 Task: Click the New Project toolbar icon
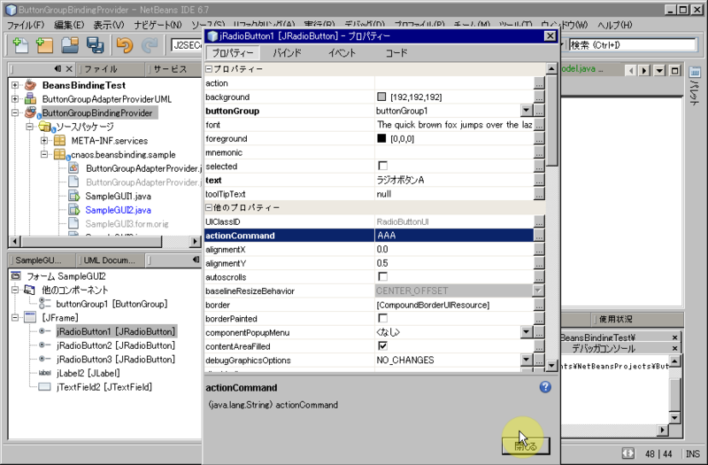point(44,45)
